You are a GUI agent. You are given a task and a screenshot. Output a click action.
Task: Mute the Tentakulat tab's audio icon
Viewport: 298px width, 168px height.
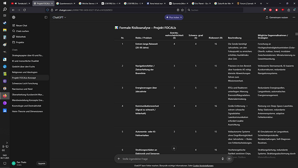pyautogui.click(x=16, y=3)
